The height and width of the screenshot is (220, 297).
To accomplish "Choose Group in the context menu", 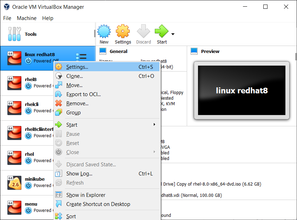I will [x=107, y=113].
